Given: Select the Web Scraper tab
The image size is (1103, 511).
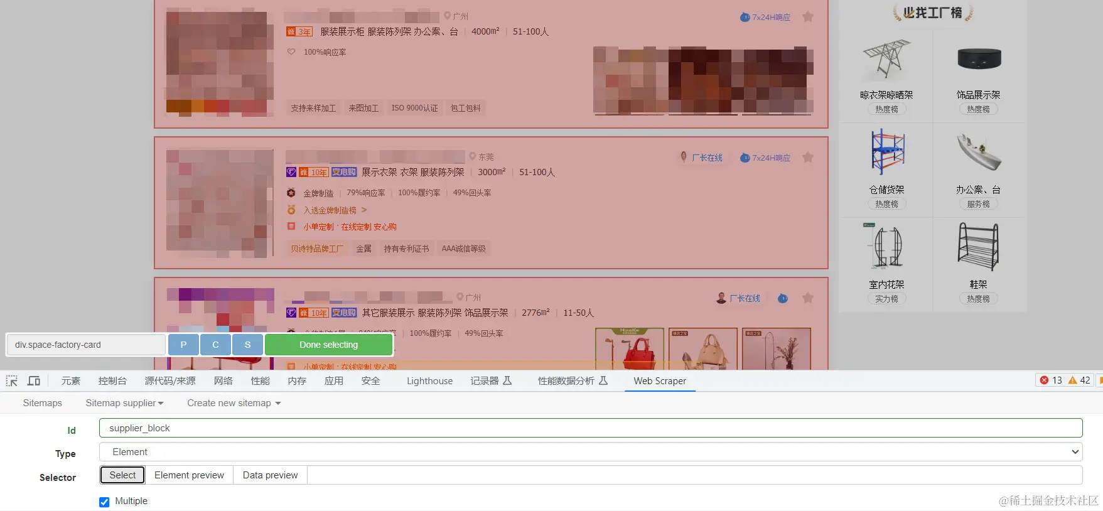Looking at the screenshot, I should 660,380.
